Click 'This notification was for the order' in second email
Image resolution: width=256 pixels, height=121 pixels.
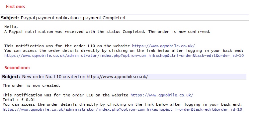pos(41,95)
